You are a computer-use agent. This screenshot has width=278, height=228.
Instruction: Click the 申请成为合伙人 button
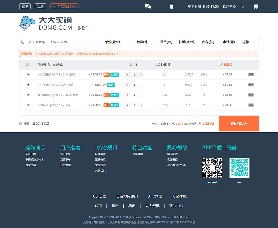(64, 6)
